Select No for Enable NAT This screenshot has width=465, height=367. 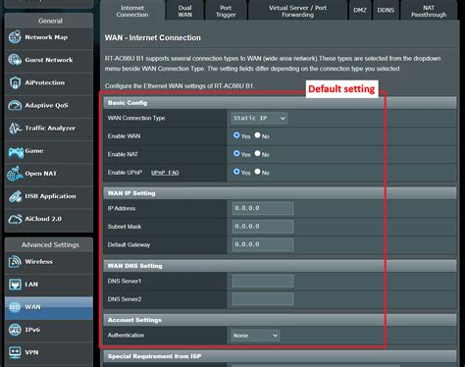click(x=258, y=153)
